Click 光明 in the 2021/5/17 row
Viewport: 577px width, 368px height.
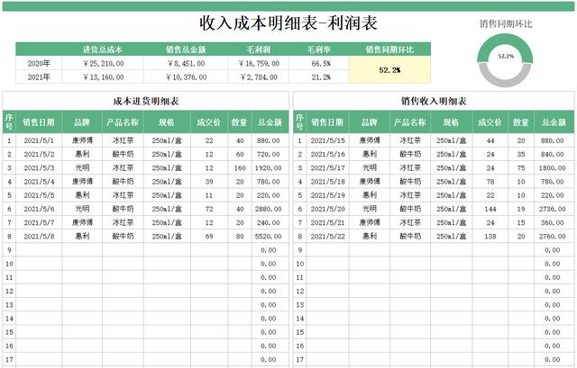[x=370, y=168]
